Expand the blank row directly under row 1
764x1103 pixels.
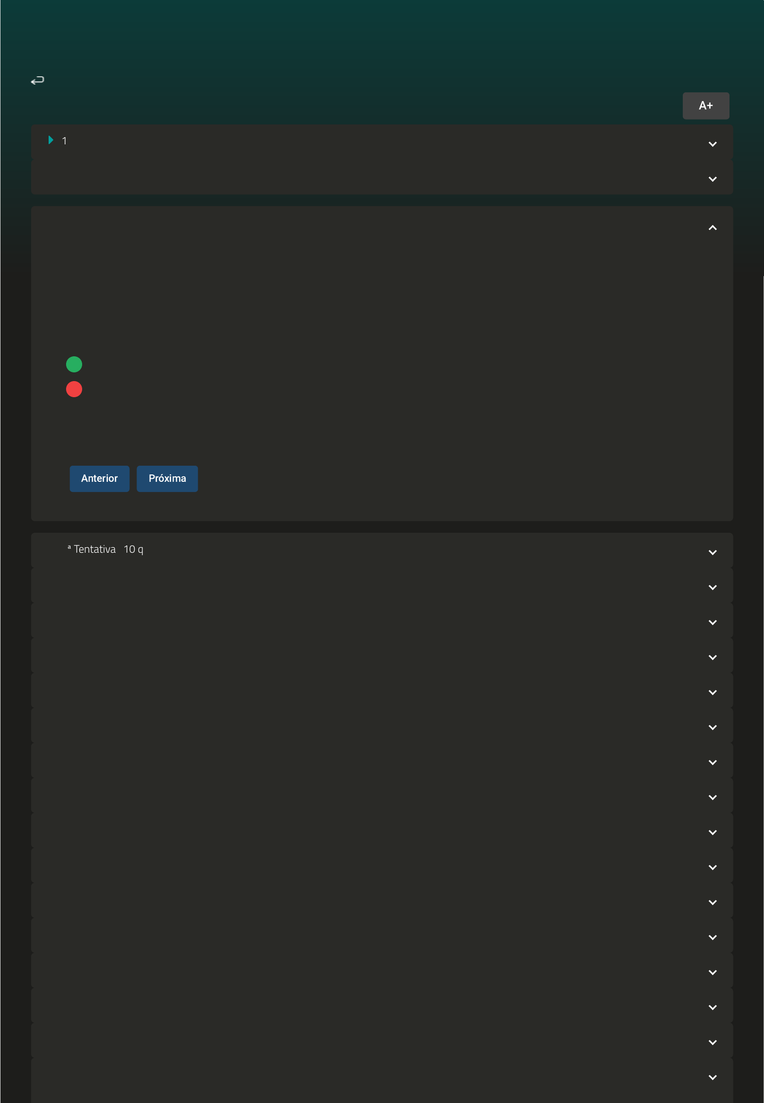click(712, 179)
